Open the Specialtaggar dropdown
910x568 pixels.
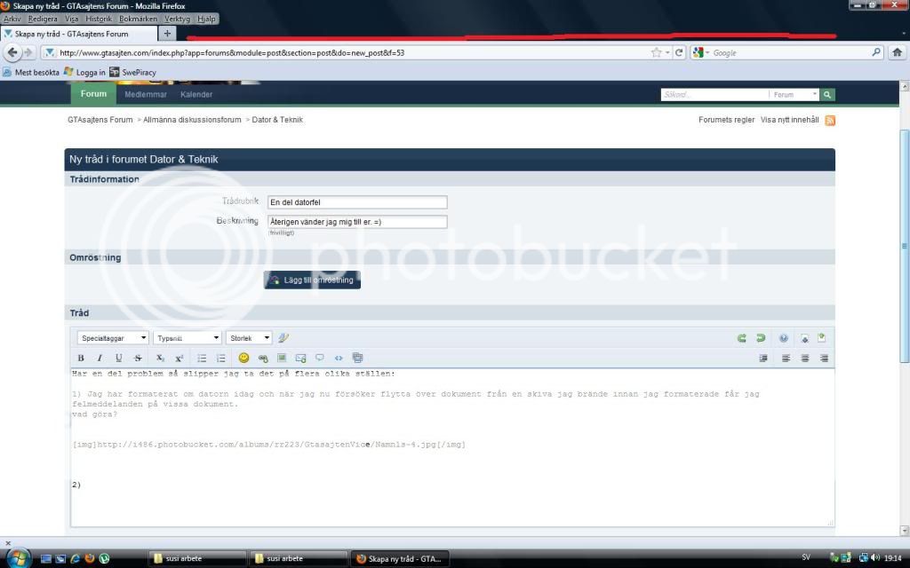pos(113,338)
